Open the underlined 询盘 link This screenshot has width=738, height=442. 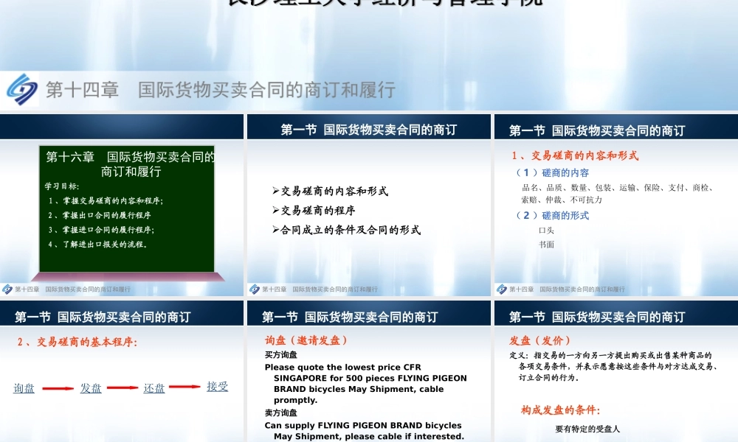tap(24, 387)
